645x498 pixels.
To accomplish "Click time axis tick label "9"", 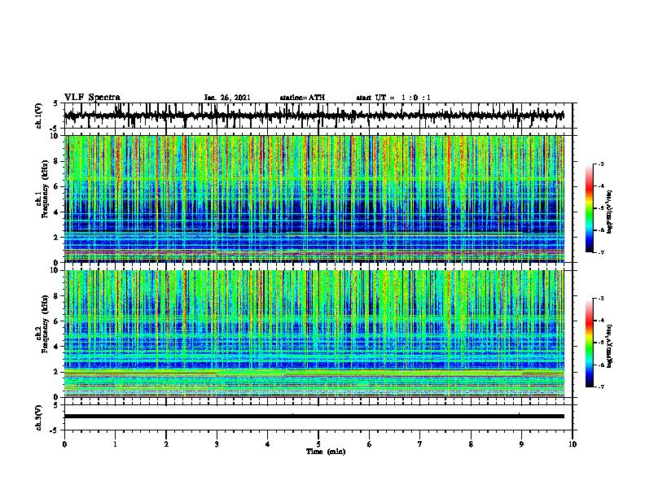I will point(521,444).
